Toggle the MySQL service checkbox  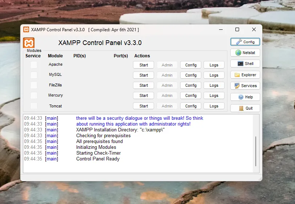click(34, 75)
